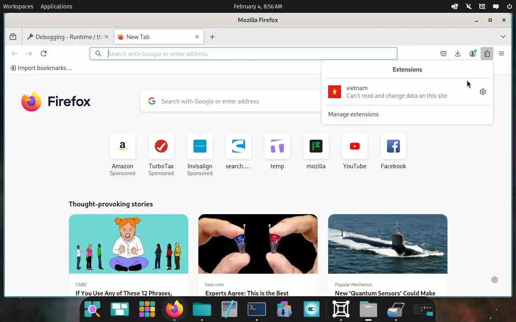Close the New Tab tab
This screenshot has width=516, height=322.
[x=197, y=37]
